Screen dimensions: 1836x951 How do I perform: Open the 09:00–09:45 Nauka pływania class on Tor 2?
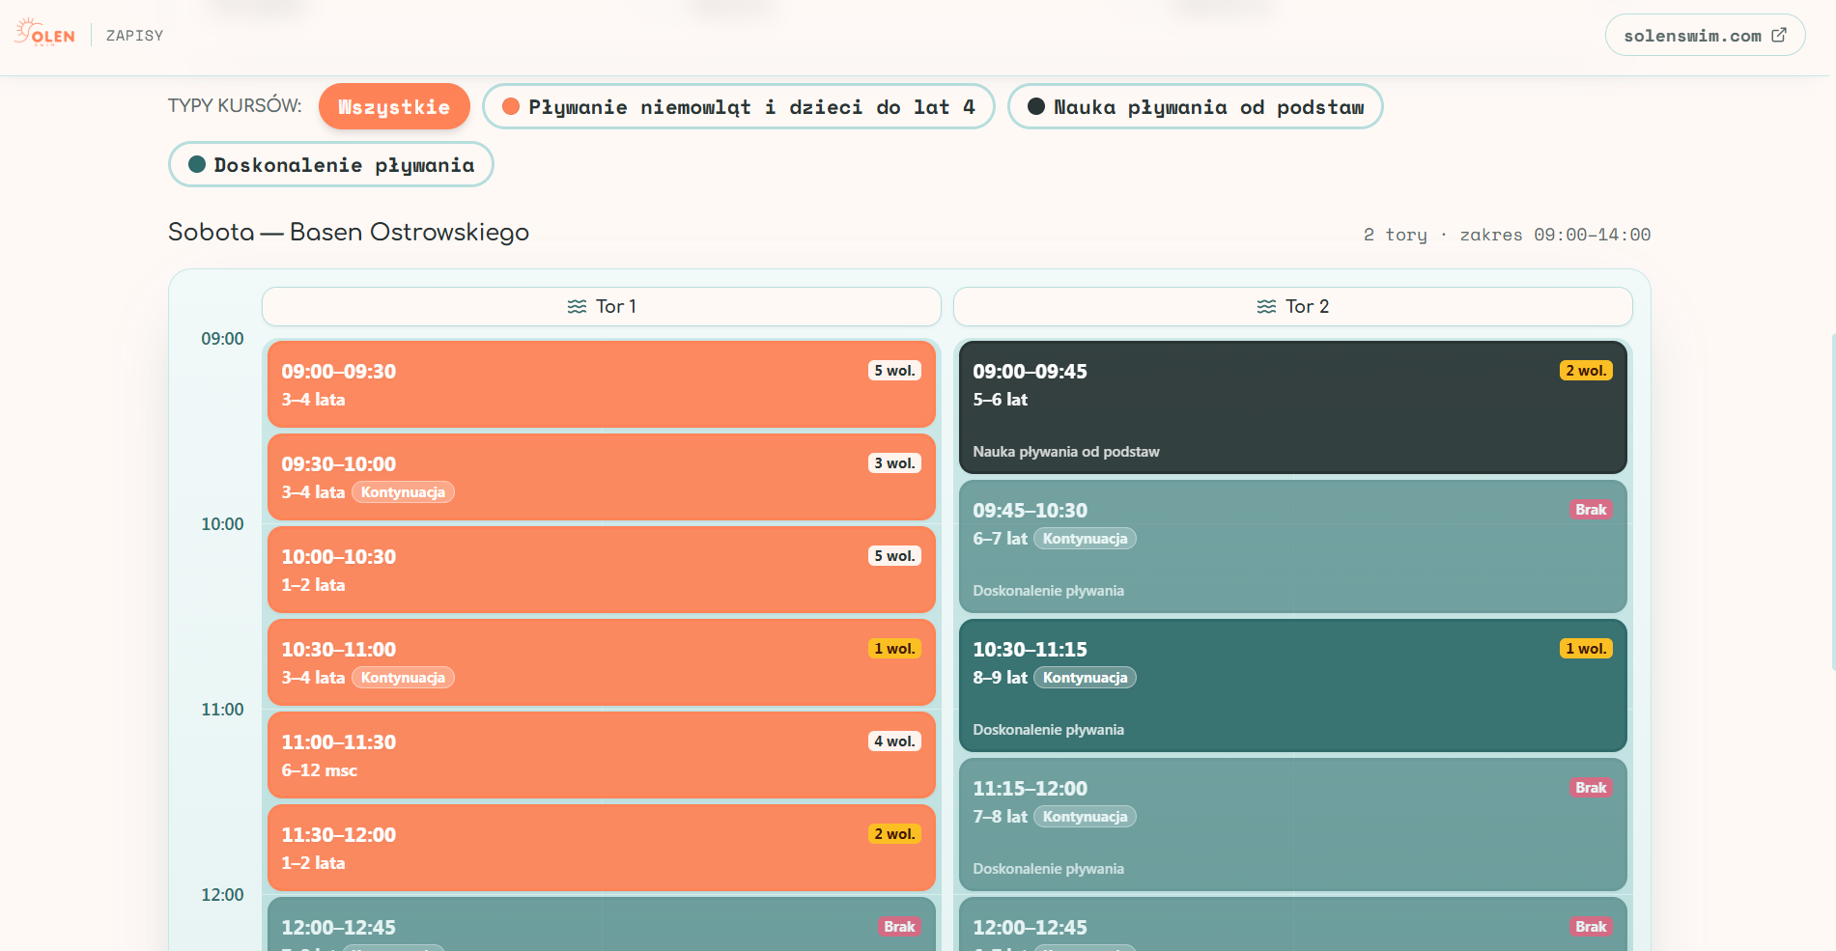(x=1293, y=406)
